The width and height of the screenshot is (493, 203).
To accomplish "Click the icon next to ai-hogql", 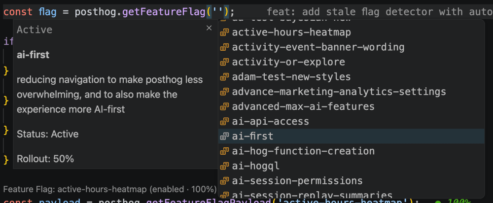I will click(224, 166).
